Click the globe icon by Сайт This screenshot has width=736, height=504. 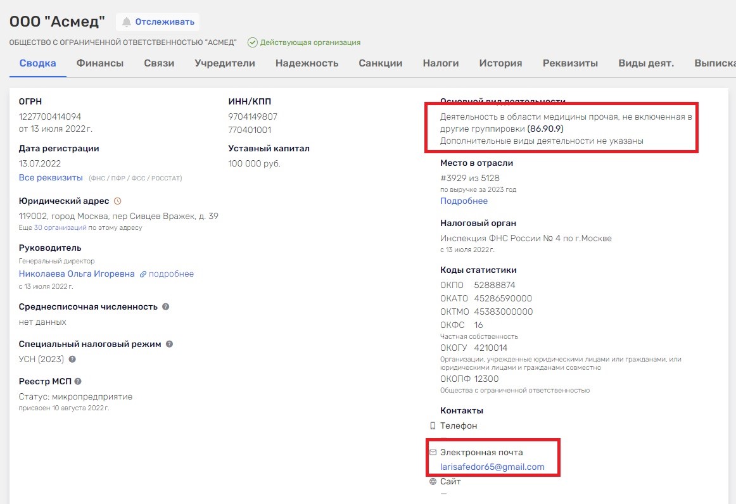(433, 481)
